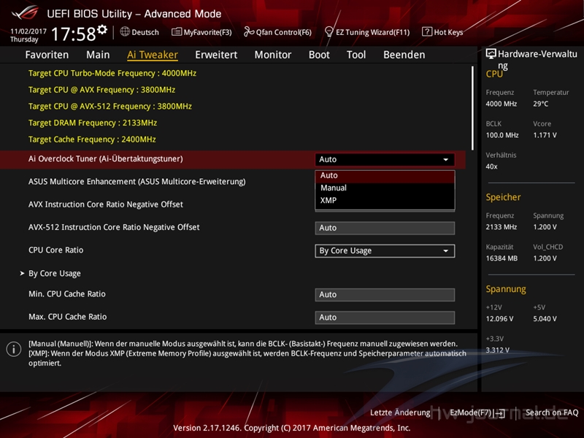Click Target CPU @ AVX-512 Frequency text
Viewport: 584px width, 438px height.
tap(110, 106)
